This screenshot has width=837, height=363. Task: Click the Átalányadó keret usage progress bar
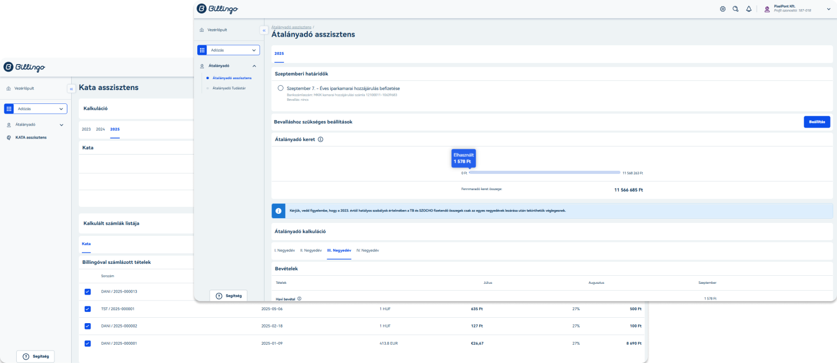point(544,172)
